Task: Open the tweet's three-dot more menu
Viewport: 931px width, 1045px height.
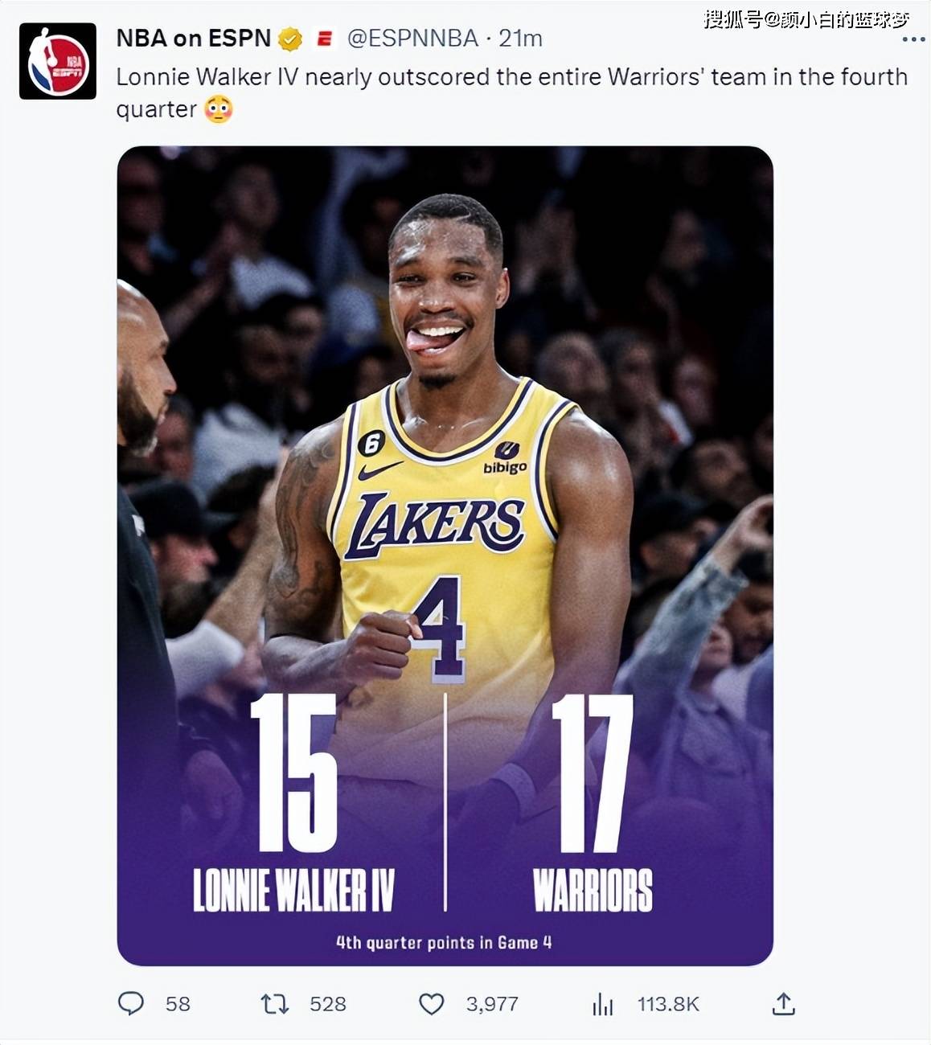Action: (913, 39)
